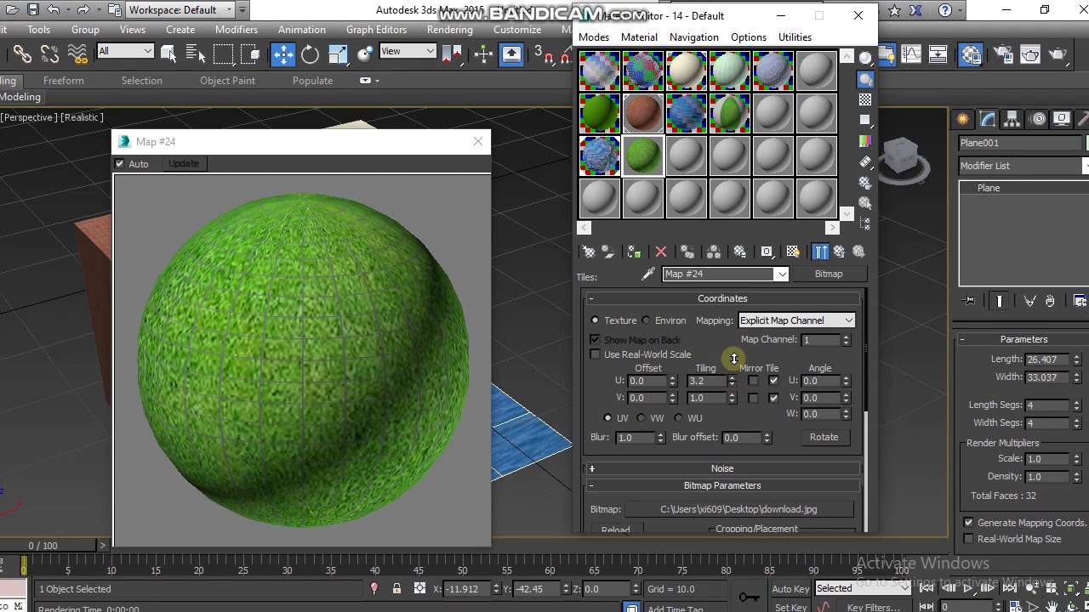1089x612 pixels.
Task: Activate the Select and Rotate tool
Action: click(310, 54)
